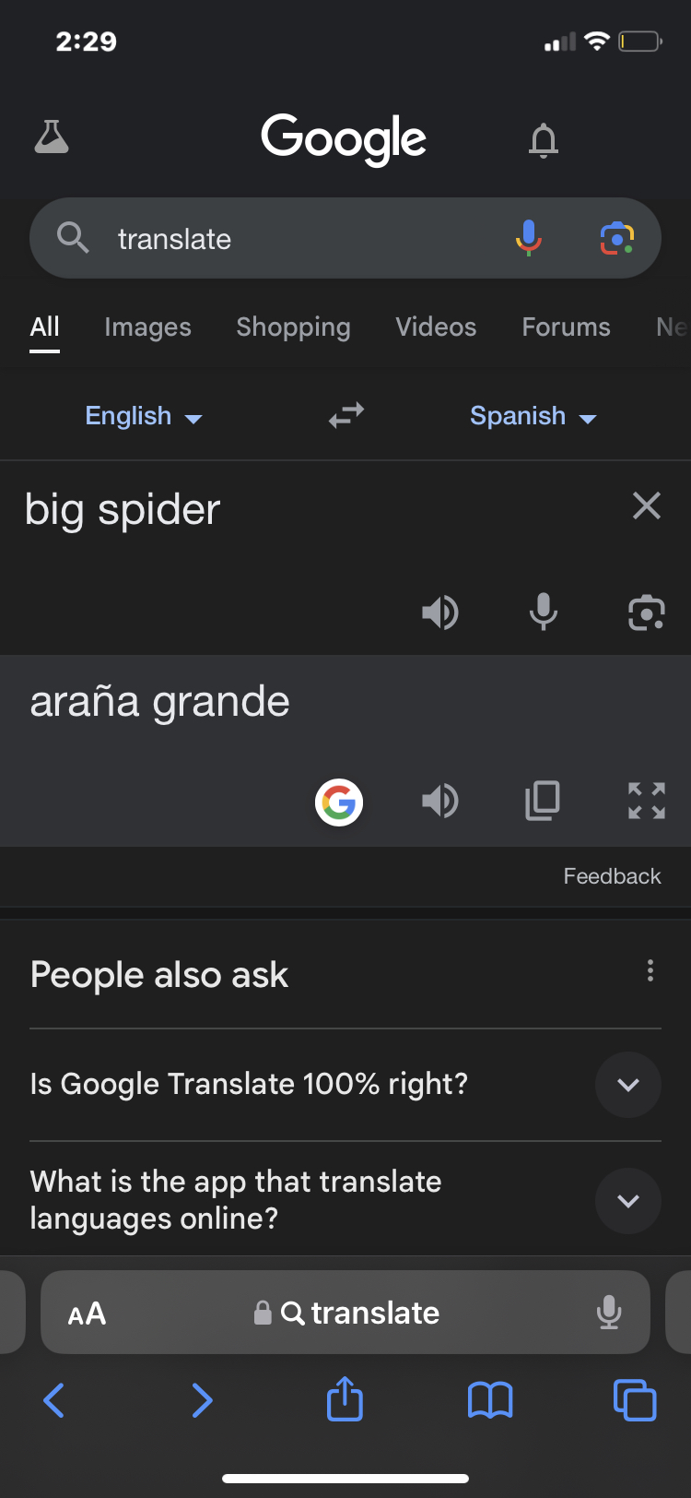The height and width of the screenshot is (1498, 691).
Task: Switch to the Videos tab
Action: (436, 327)
